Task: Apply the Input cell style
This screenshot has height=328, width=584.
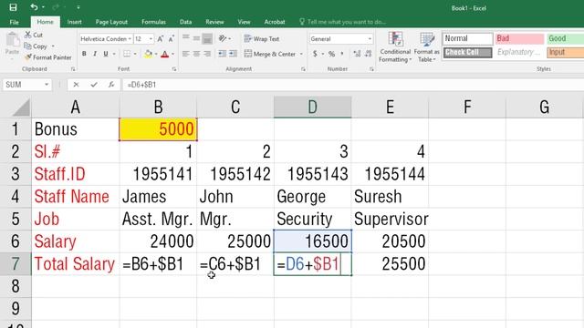Action: 565,53
